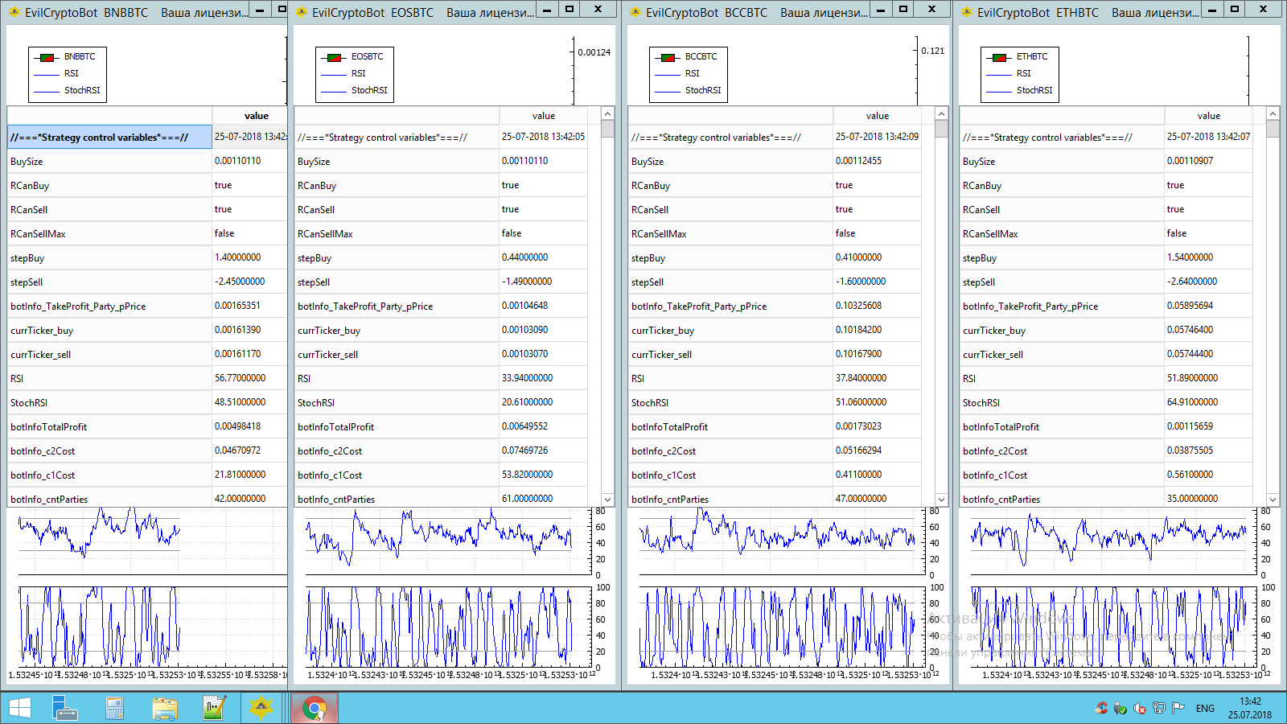1287x724 pixels.
Task: Open Server Manager from the taskbar
Action: (64, 708)
